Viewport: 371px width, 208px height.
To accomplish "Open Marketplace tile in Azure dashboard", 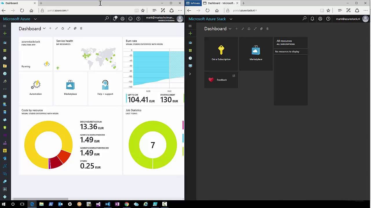I will (70, 88).
